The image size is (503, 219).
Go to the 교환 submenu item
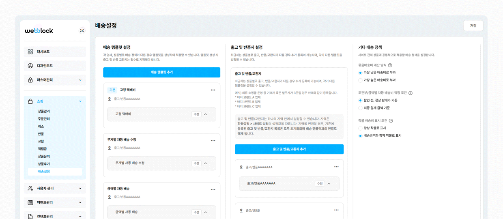click(x=41, y=141)
